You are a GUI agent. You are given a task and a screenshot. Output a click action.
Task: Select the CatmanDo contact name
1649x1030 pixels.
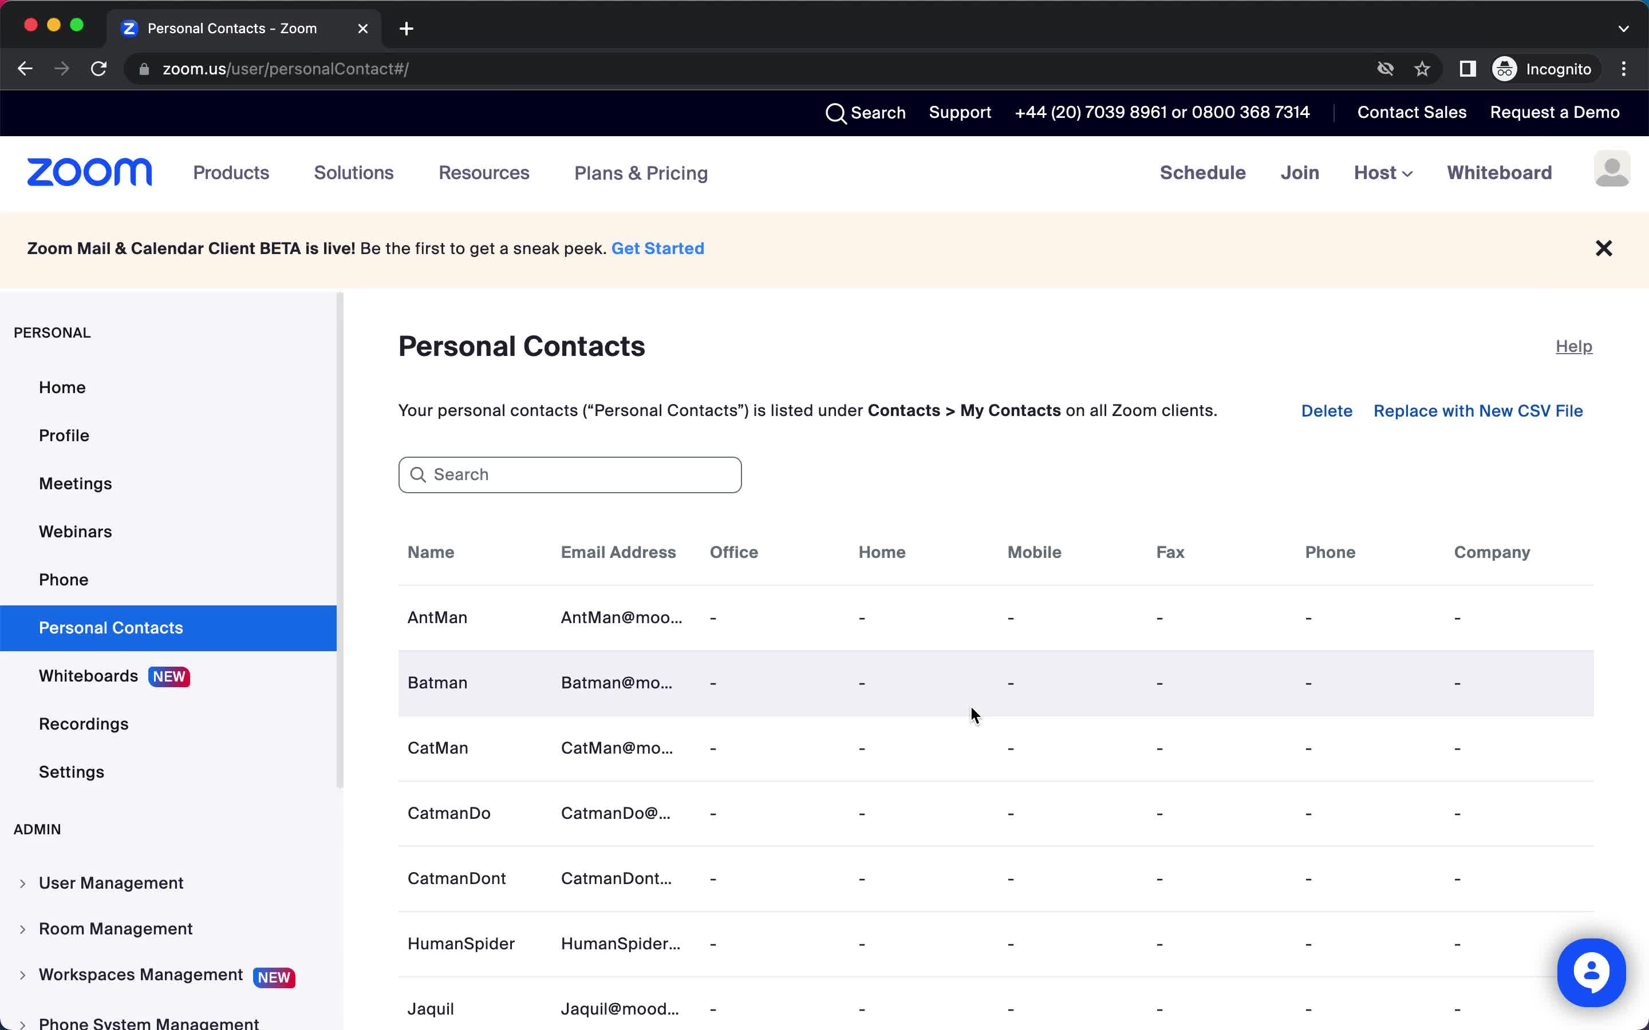[x=449, y=813]
